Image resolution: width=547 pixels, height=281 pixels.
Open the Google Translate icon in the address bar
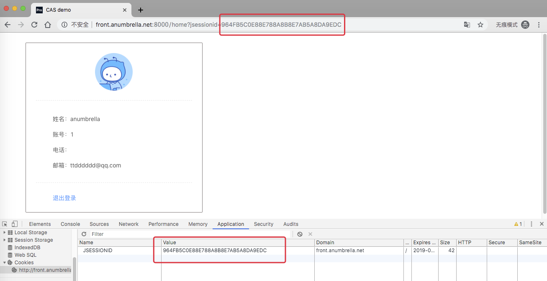point(467,25)
